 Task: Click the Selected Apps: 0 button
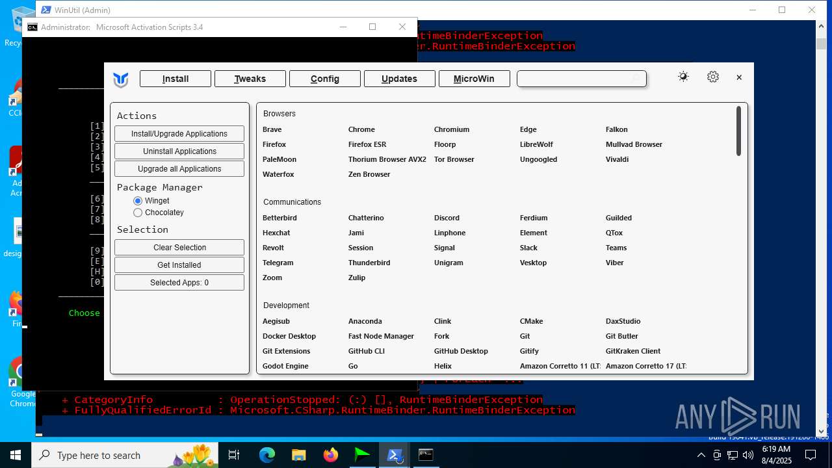(x=179, y=283)
